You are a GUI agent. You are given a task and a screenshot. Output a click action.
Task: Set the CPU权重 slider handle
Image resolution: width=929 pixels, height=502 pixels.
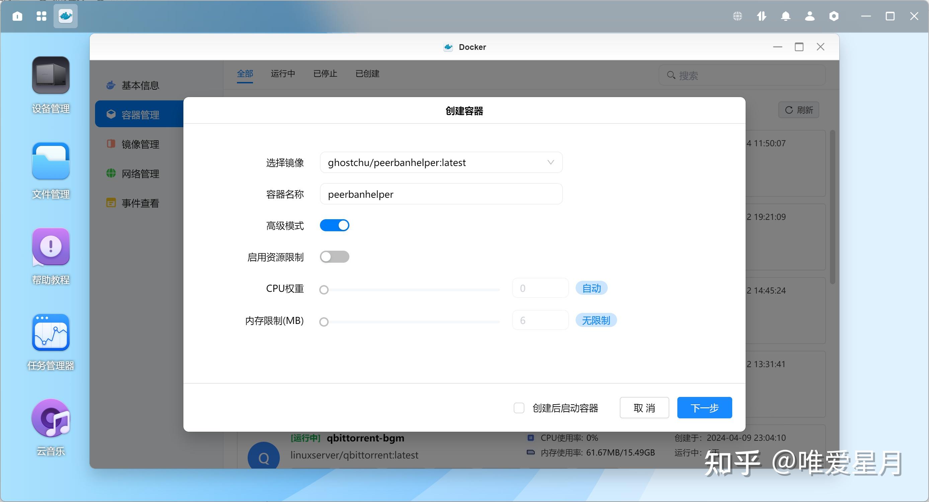click(324, 289)
